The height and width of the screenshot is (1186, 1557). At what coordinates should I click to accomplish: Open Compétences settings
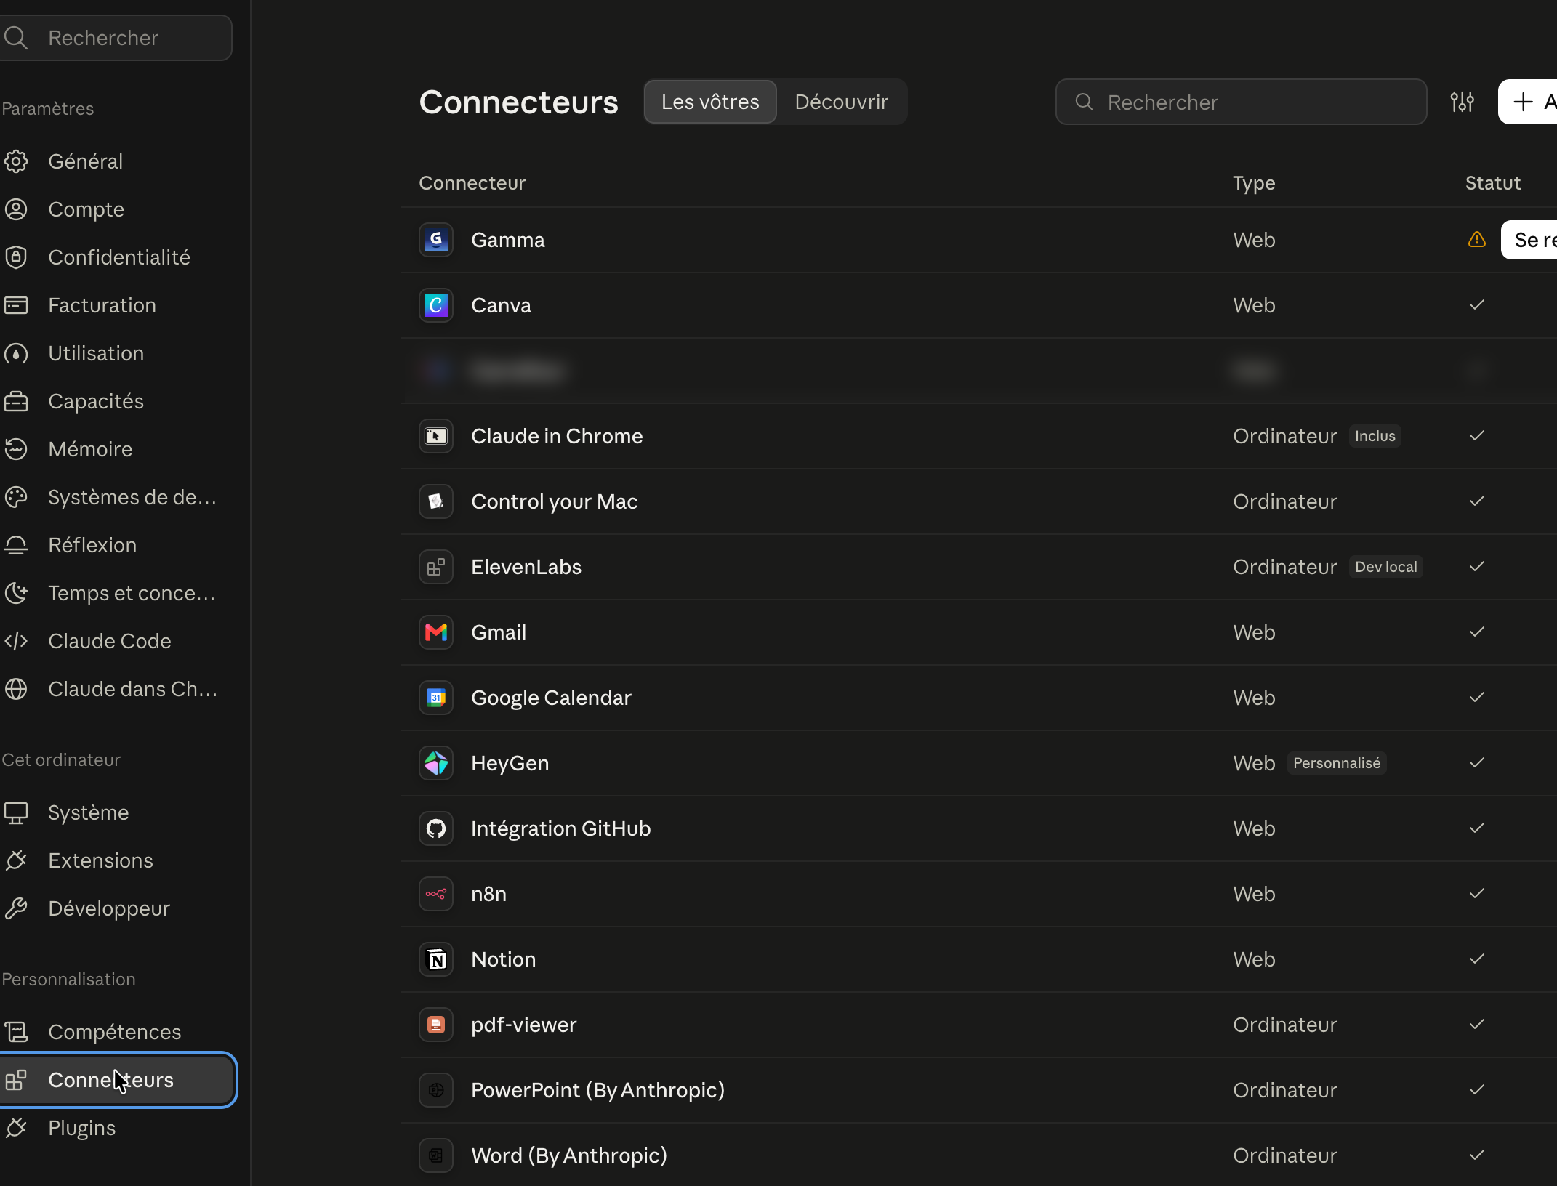click(x=116, y=1032)
